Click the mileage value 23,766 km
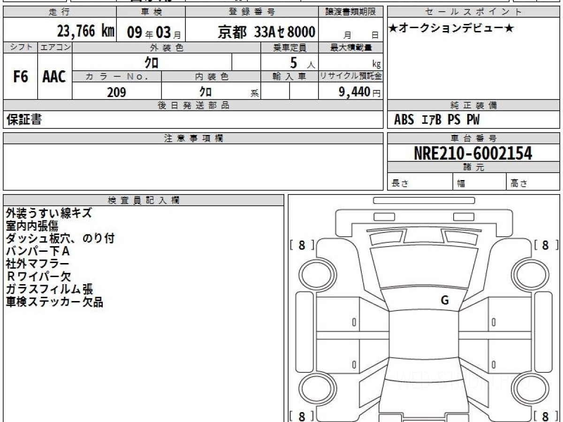 click(85, 31)
